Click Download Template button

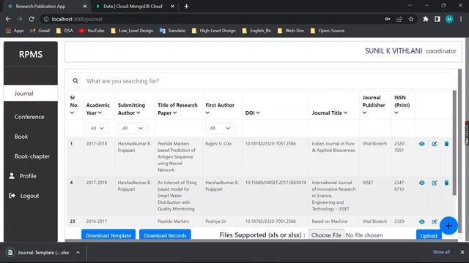(x=108, y=235)
